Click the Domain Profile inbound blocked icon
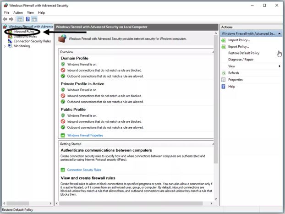 [63, 70]
